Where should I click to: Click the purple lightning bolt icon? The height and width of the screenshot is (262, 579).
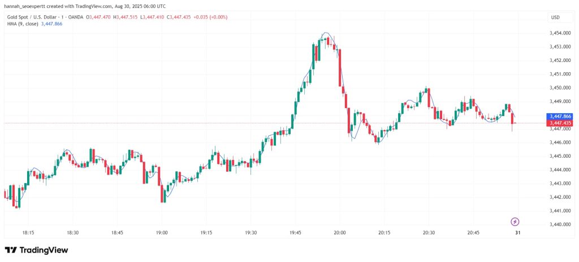515,221
